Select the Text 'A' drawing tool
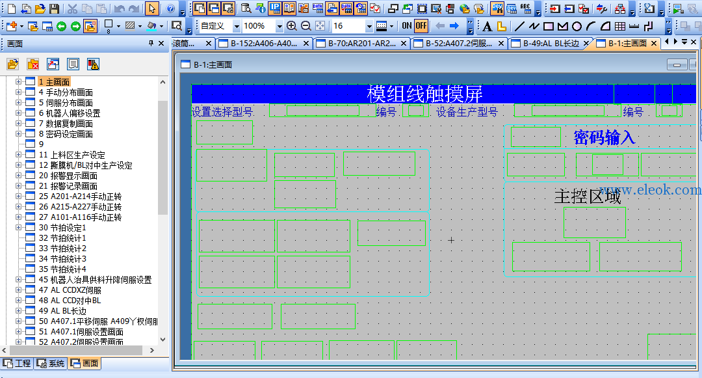Screen dimensions: 702x378 (x=487, y=27)
